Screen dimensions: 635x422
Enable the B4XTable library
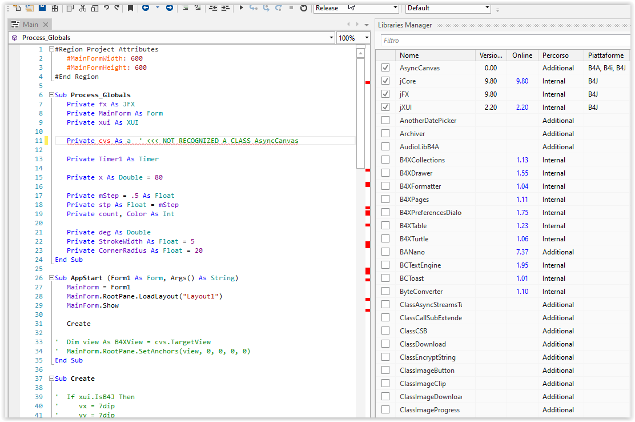[385, 225]
